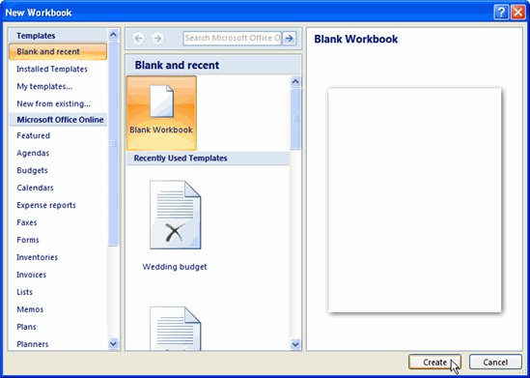Screen dimensions: 530x378
Task: Click the middle pane scroll up arrow
Action: click(x=295, y=81)
